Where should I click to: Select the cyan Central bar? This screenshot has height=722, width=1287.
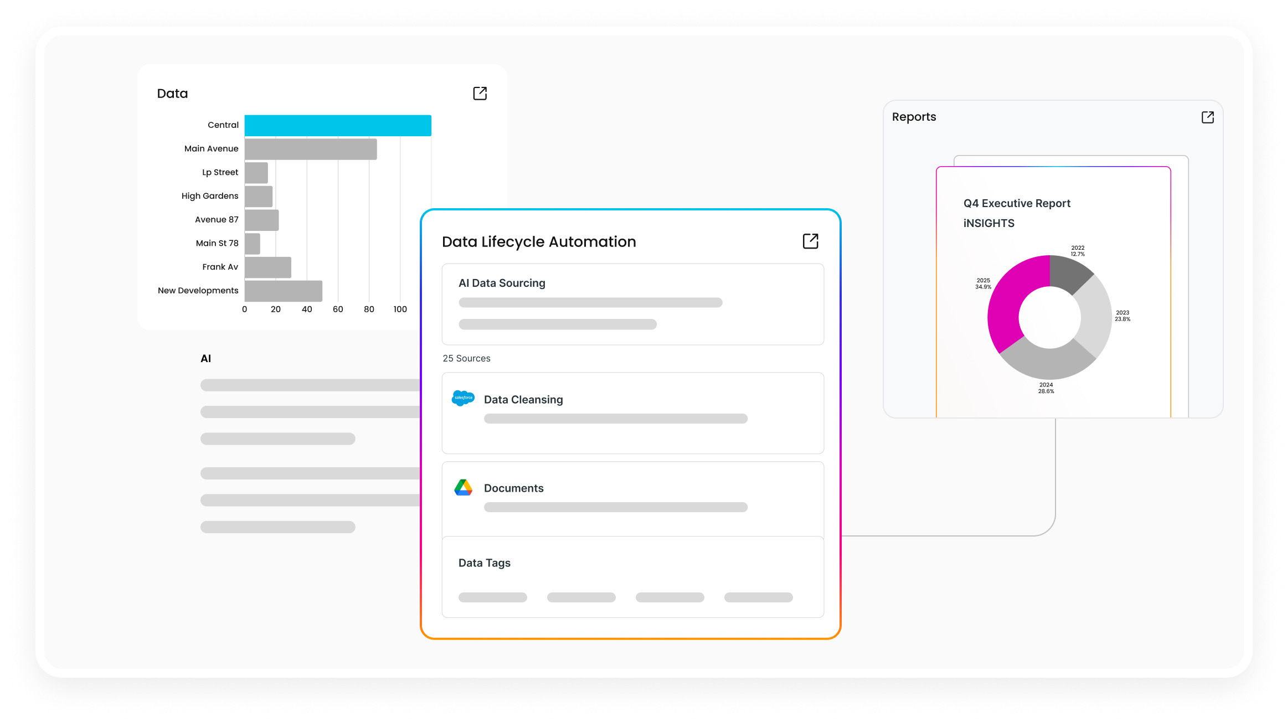click(x=337, y=126)
